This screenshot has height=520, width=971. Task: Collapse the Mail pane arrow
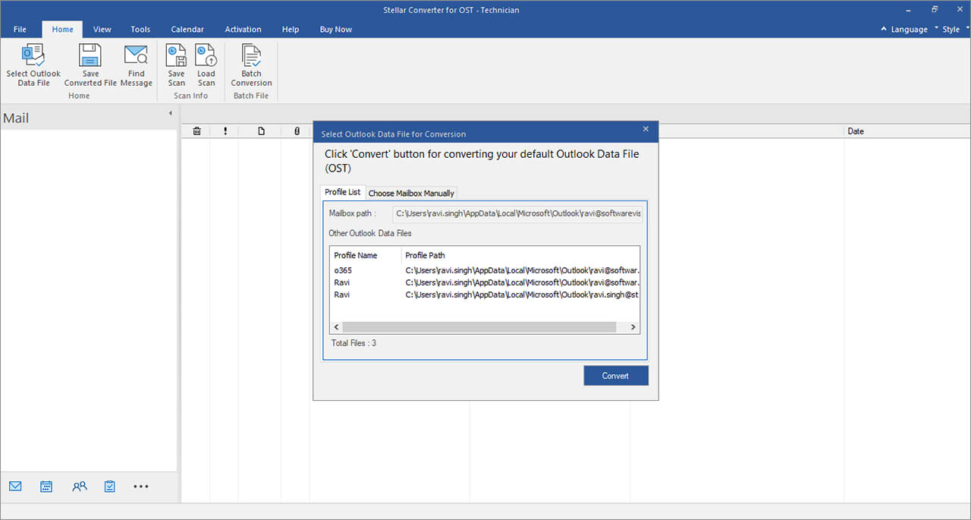click(x=170, y=113)
